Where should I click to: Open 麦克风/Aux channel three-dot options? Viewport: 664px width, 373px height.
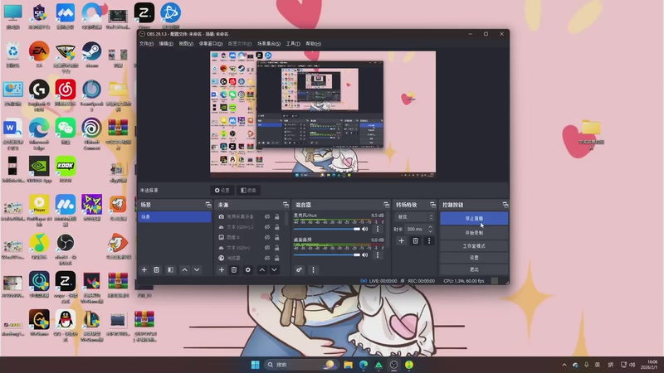pos(378,229)
